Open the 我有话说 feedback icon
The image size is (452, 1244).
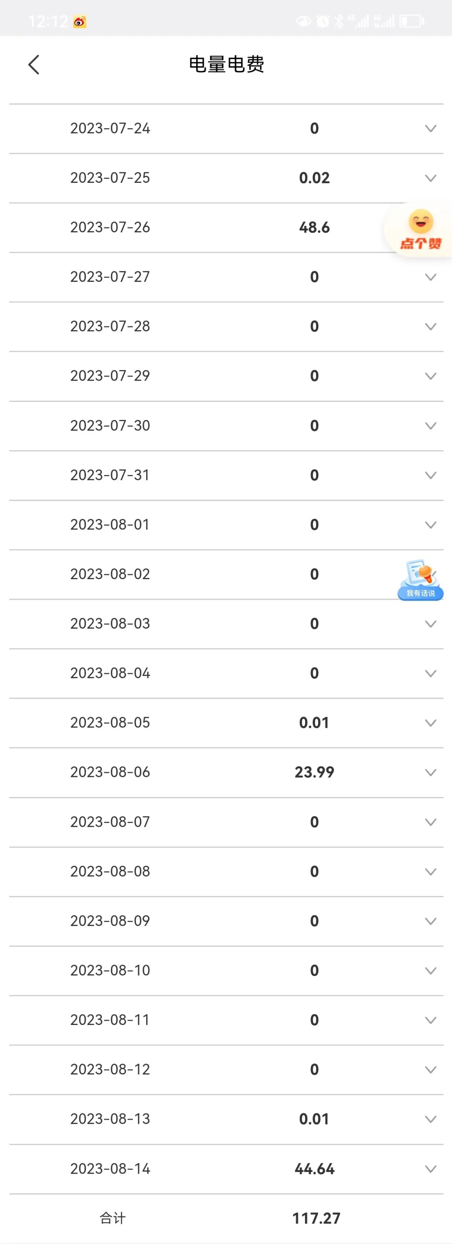[420, 580]
